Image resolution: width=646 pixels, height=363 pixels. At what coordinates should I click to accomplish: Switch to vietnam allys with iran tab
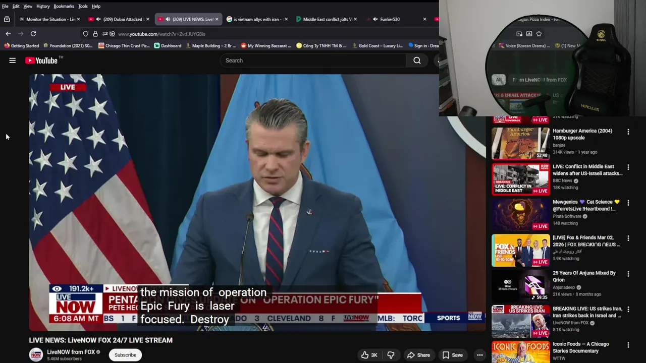tap(257, 19)
